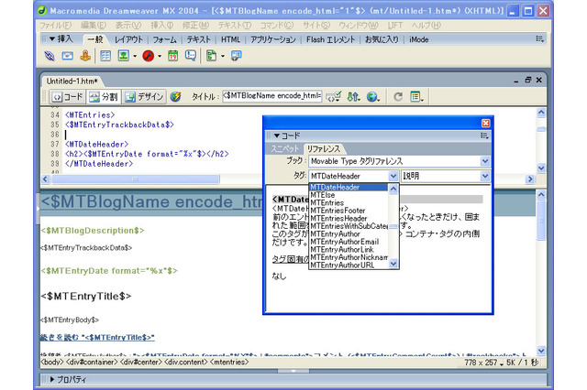Click the Templates insert icon
Screen dimensions: 587x390
212,56
